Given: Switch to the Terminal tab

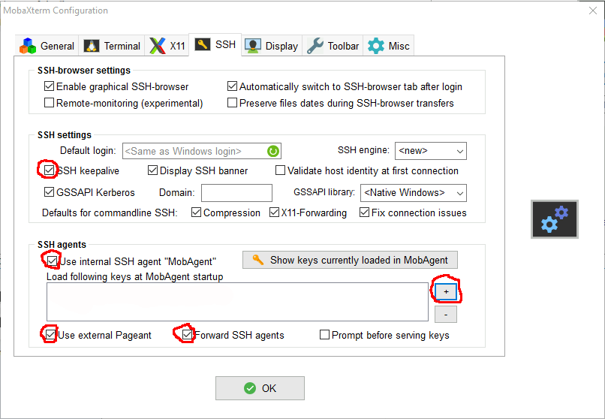Looking at the screenshot, I should coord(112,46).
